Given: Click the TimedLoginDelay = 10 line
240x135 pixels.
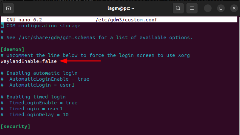Looking at the screenshot, I should pyautogui.click(x=39, y=115).
